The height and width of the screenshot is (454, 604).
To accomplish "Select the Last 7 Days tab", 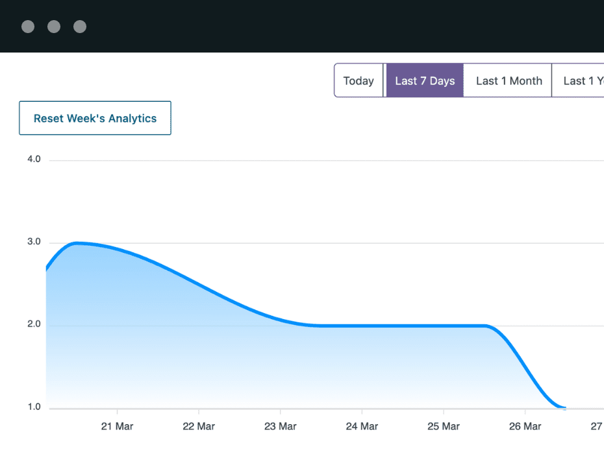I will point(425,81).
